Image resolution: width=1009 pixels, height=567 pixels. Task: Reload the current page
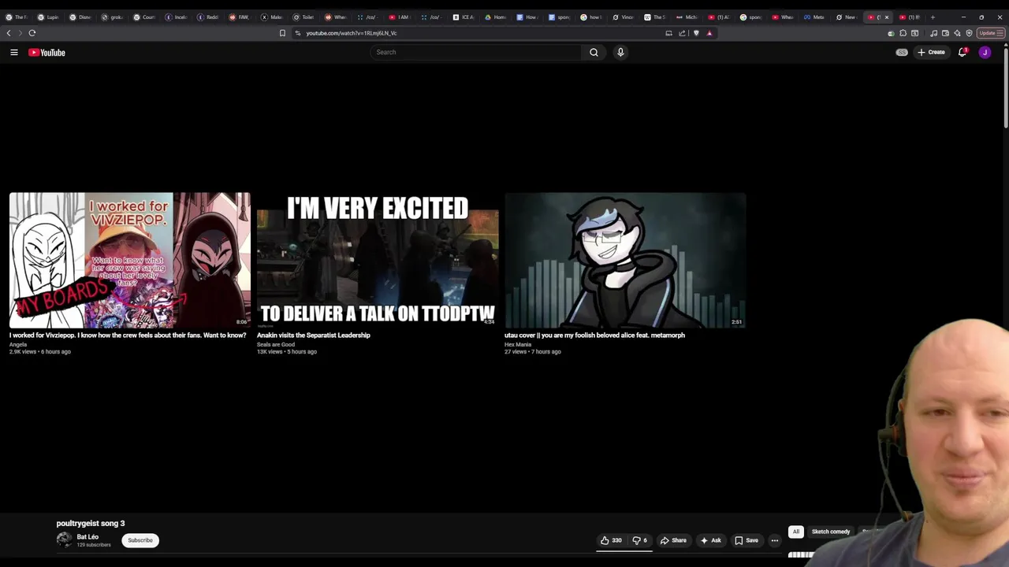click(x=32, y=33)
